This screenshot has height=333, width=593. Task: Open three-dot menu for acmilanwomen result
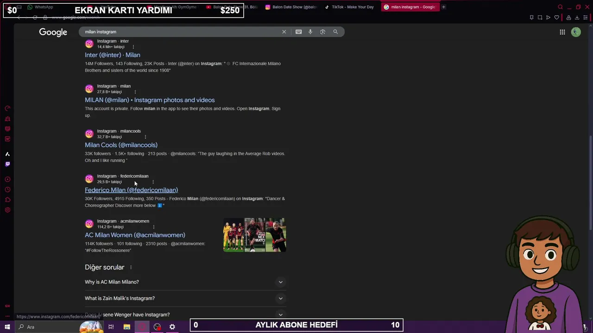pos(154,227)
